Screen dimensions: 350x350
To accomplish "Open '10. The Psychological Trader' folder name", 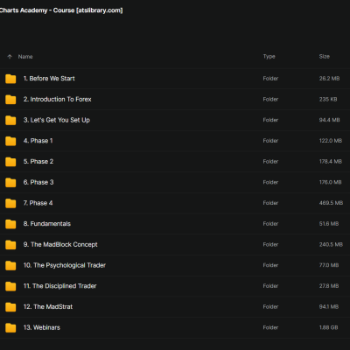I will point(65,265).
